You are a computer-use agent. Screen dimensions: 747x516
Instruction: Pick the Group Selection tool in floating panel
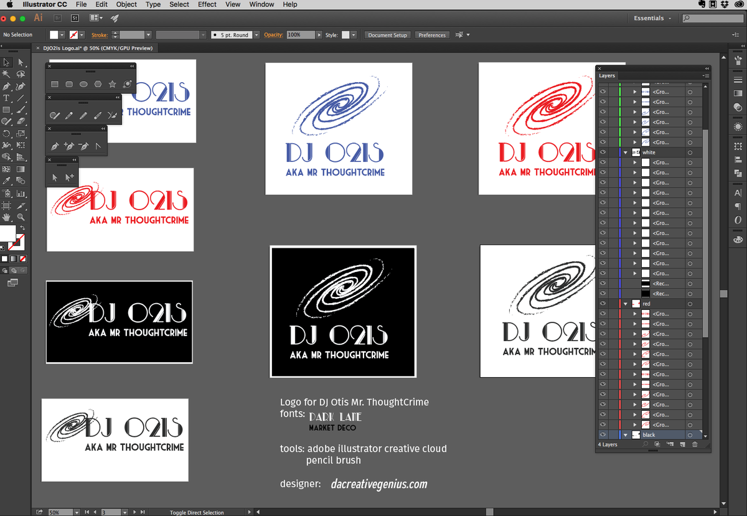coord(69,177)
